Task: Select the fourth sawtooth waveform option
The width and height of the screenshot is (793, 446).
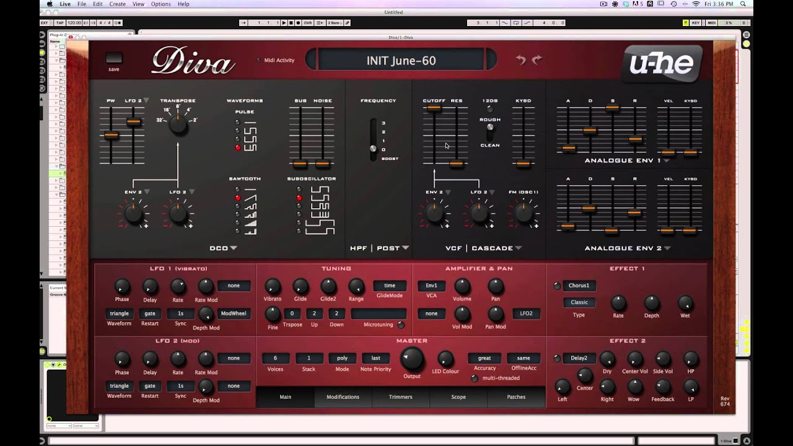Action: tap(237, 214)
